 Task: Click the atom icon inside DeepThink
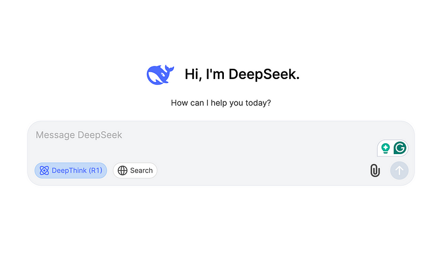click(x=44, y=170)
